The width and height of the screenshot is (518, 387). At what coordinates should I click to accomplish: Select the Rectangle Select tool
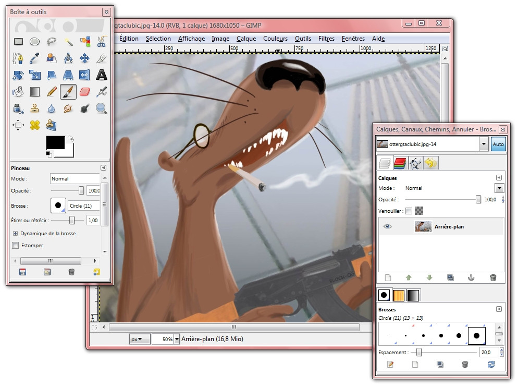(x=18, y=41)
